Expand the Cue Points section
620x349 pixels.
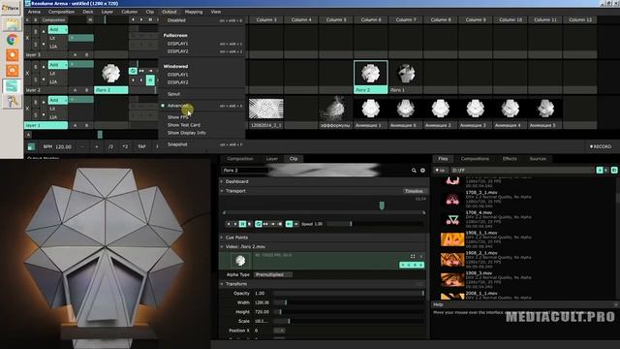[x=236, y=238]
